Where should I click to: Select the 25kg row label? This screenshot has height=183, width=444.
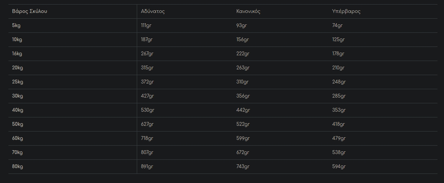click(x=18, y=82)
